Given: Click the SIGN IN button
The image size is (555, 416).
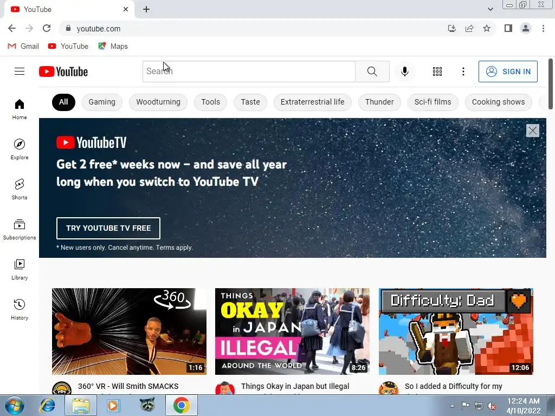Looking at the screenshot, I should pyautogui.click(x=508, y=71).
